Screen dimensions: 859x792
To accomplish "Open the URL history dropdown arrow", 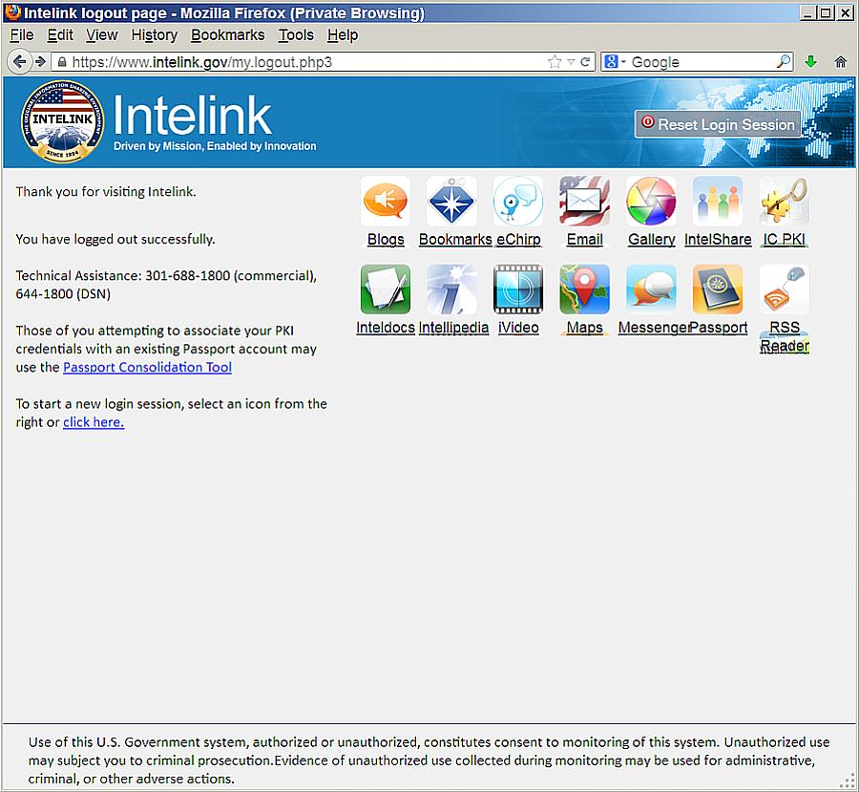I will click(571, 62).
